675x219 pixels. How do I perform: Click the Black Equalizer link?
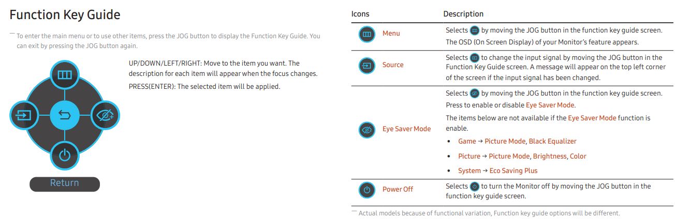552,142
